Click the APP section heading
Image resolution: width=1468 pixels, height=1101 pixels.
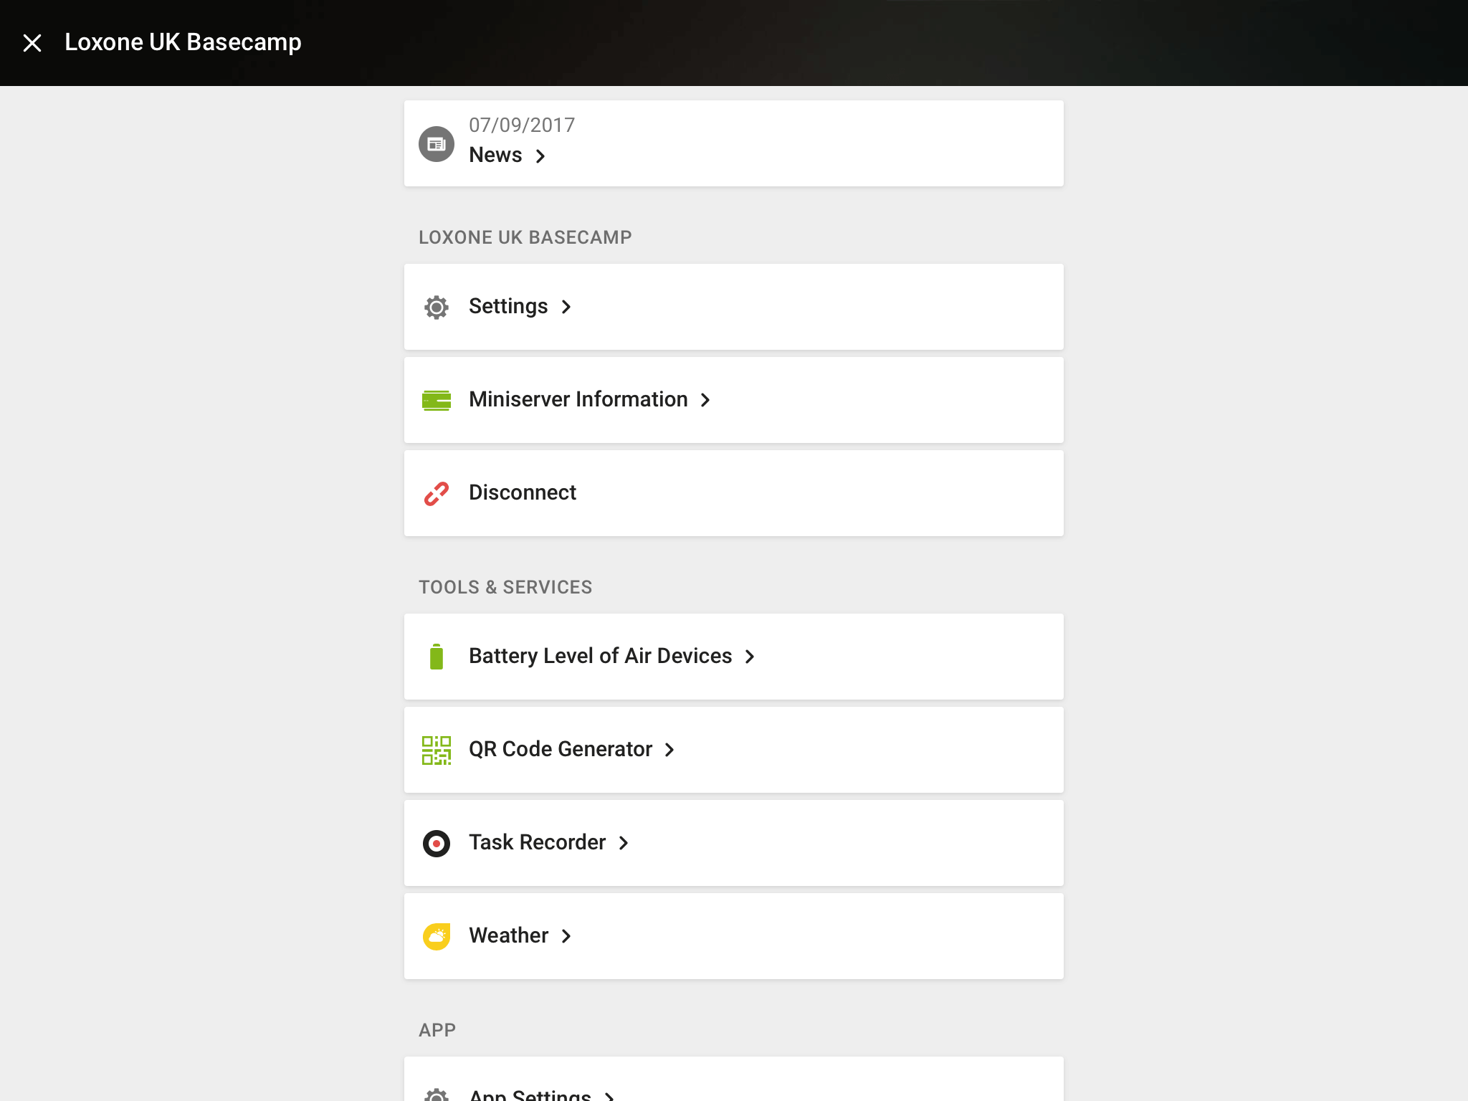click(437, 1030)
